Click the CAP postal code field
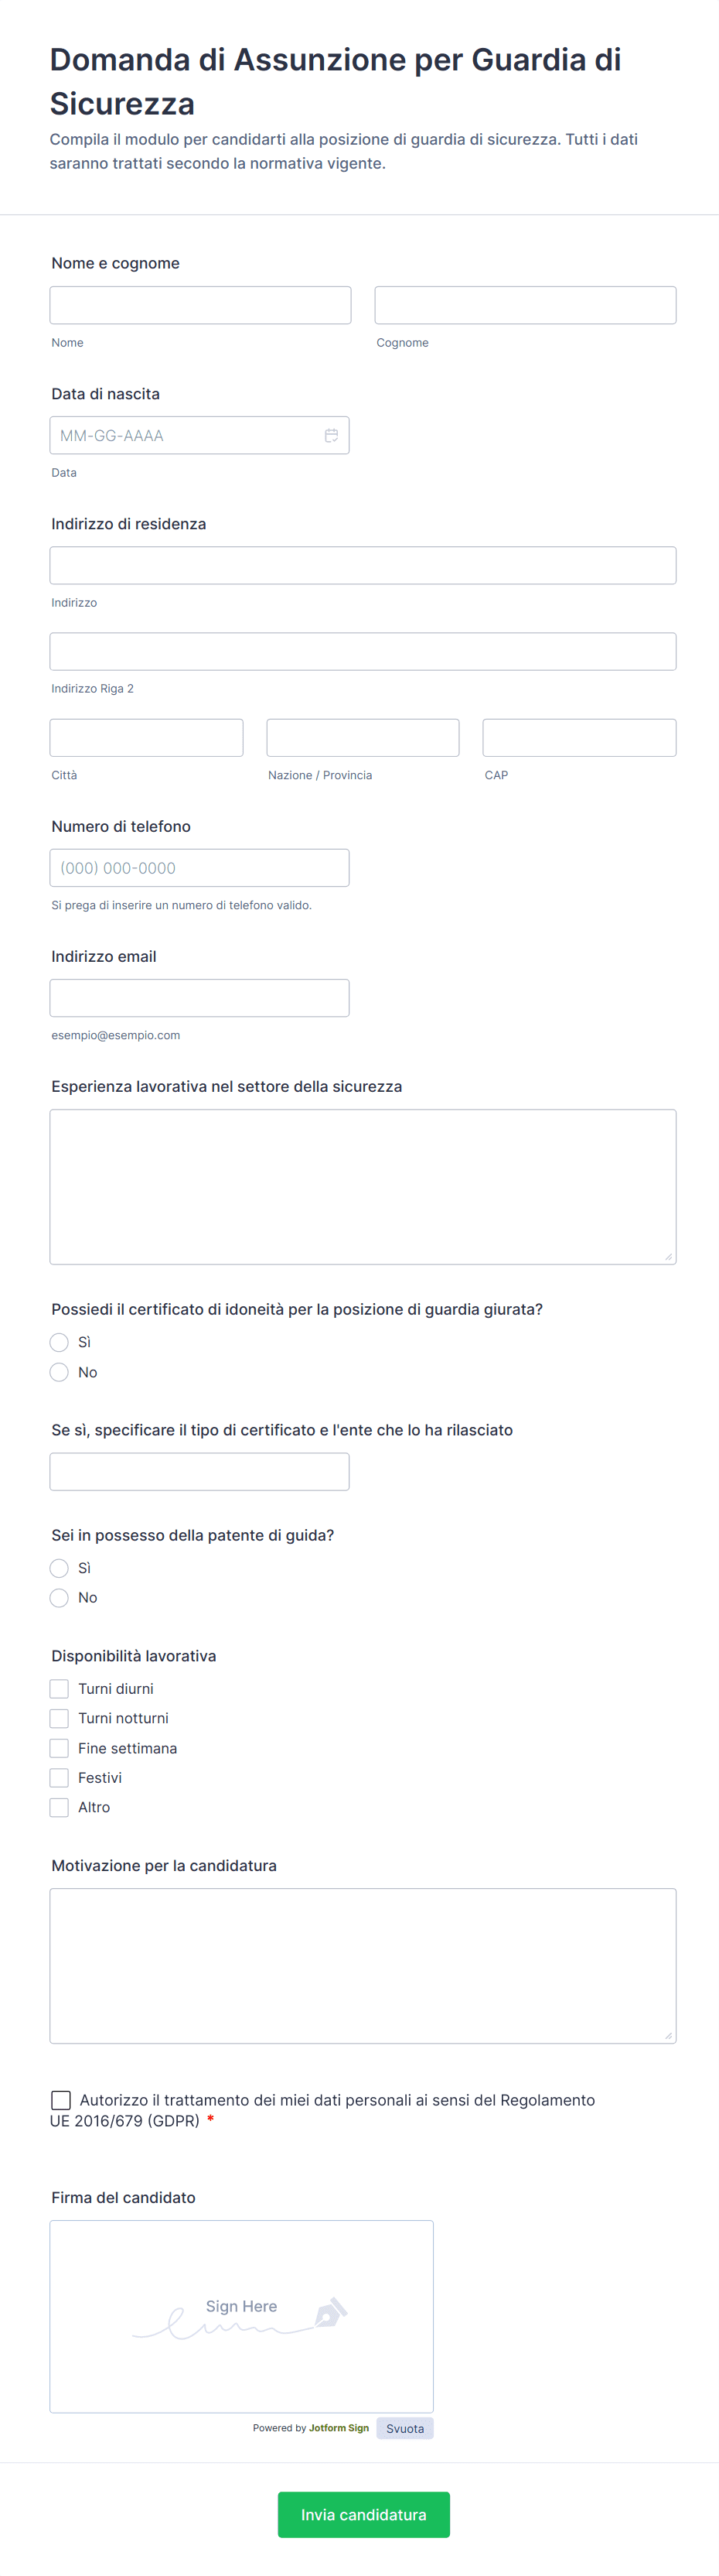This screenshot has width=719, height=2576. click(579, 738)
